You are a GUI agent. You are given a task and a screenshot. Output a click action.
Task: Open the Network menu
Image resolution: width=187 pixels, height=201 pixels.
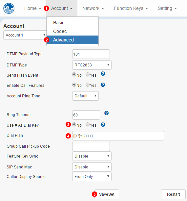tap(93, 8)
